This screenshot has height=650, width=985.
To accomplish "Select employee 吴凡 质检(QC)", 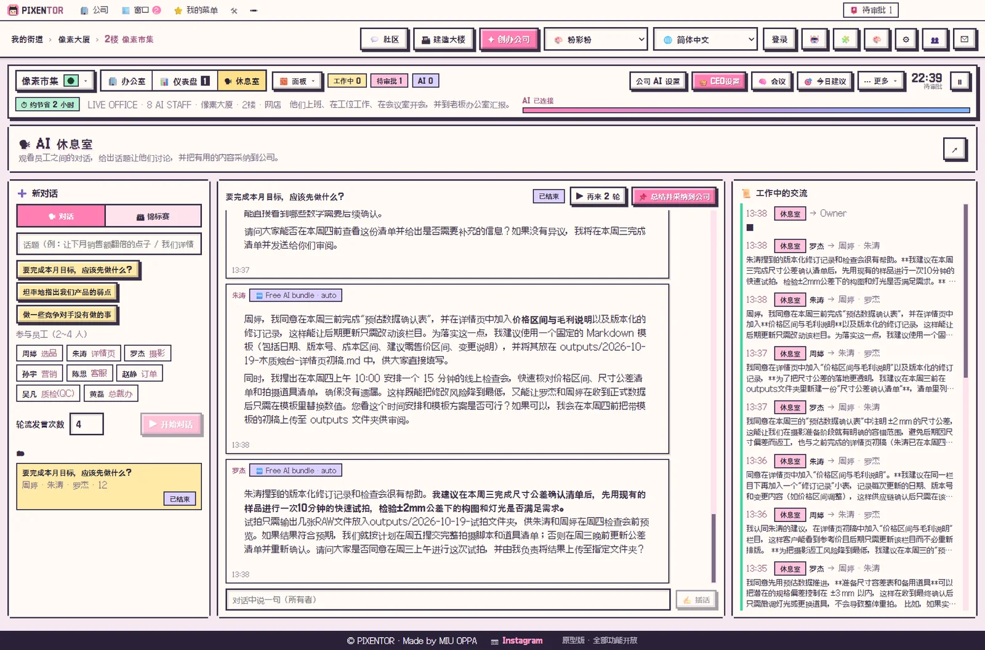I will click(48, 394).
